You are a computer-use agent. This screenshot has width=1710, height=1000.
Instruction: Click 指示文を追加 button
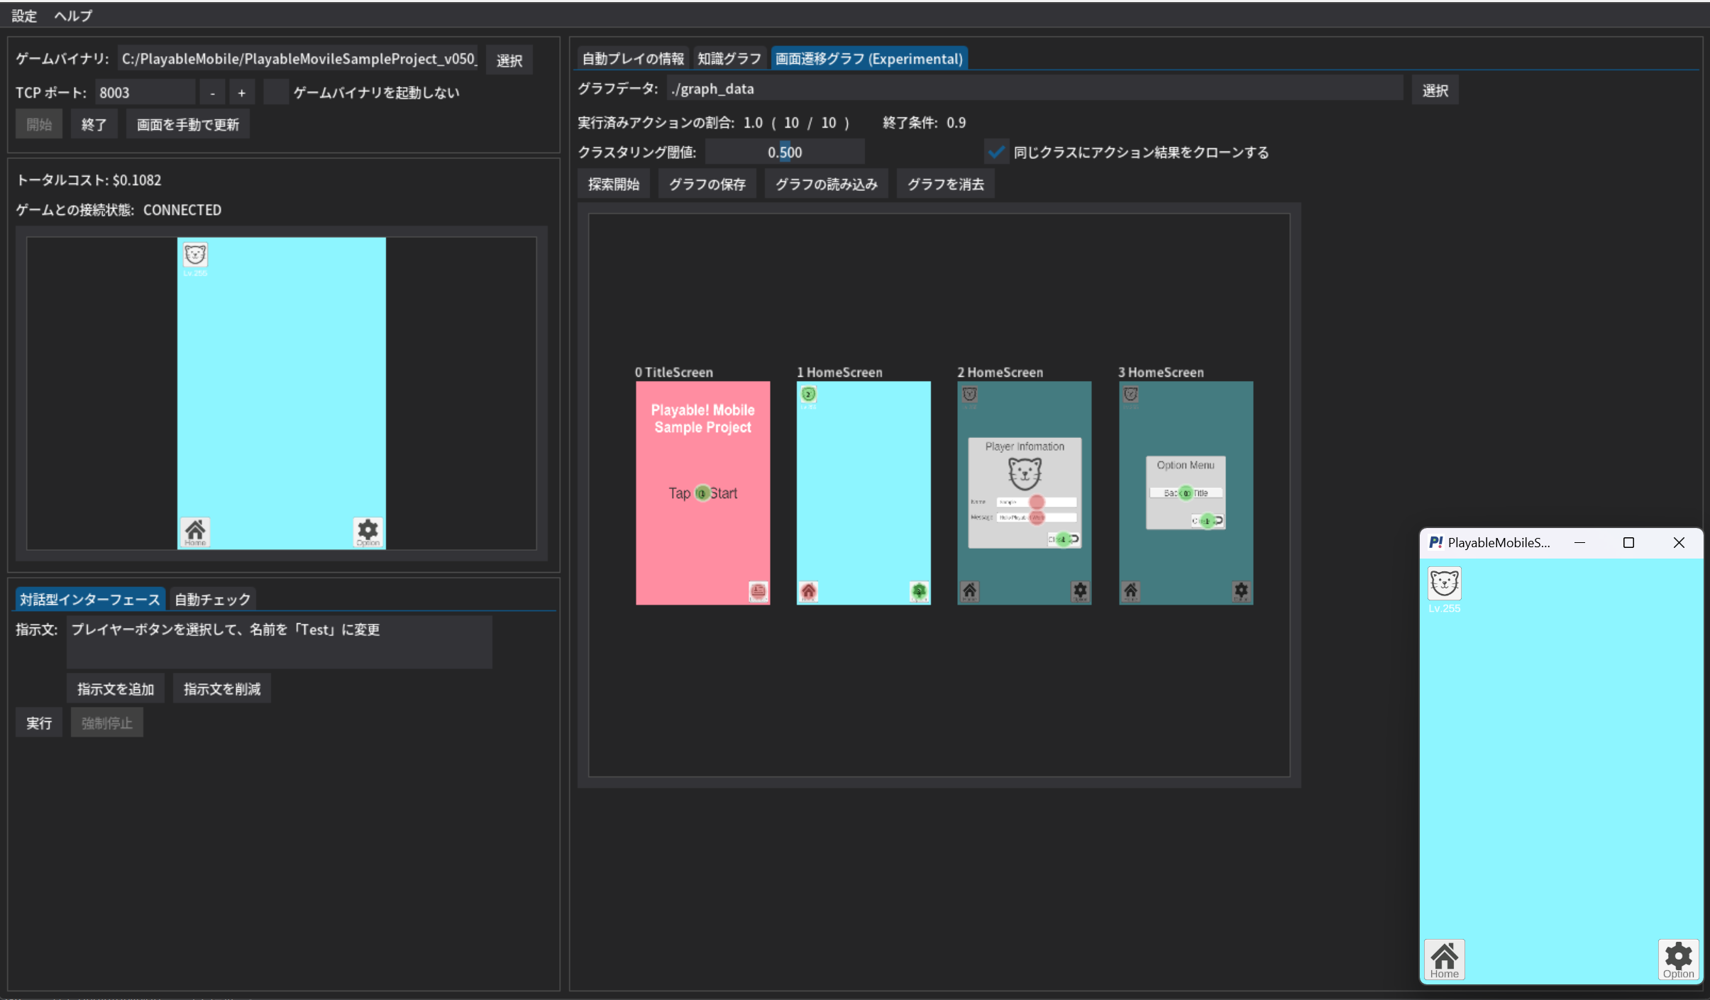115,688
